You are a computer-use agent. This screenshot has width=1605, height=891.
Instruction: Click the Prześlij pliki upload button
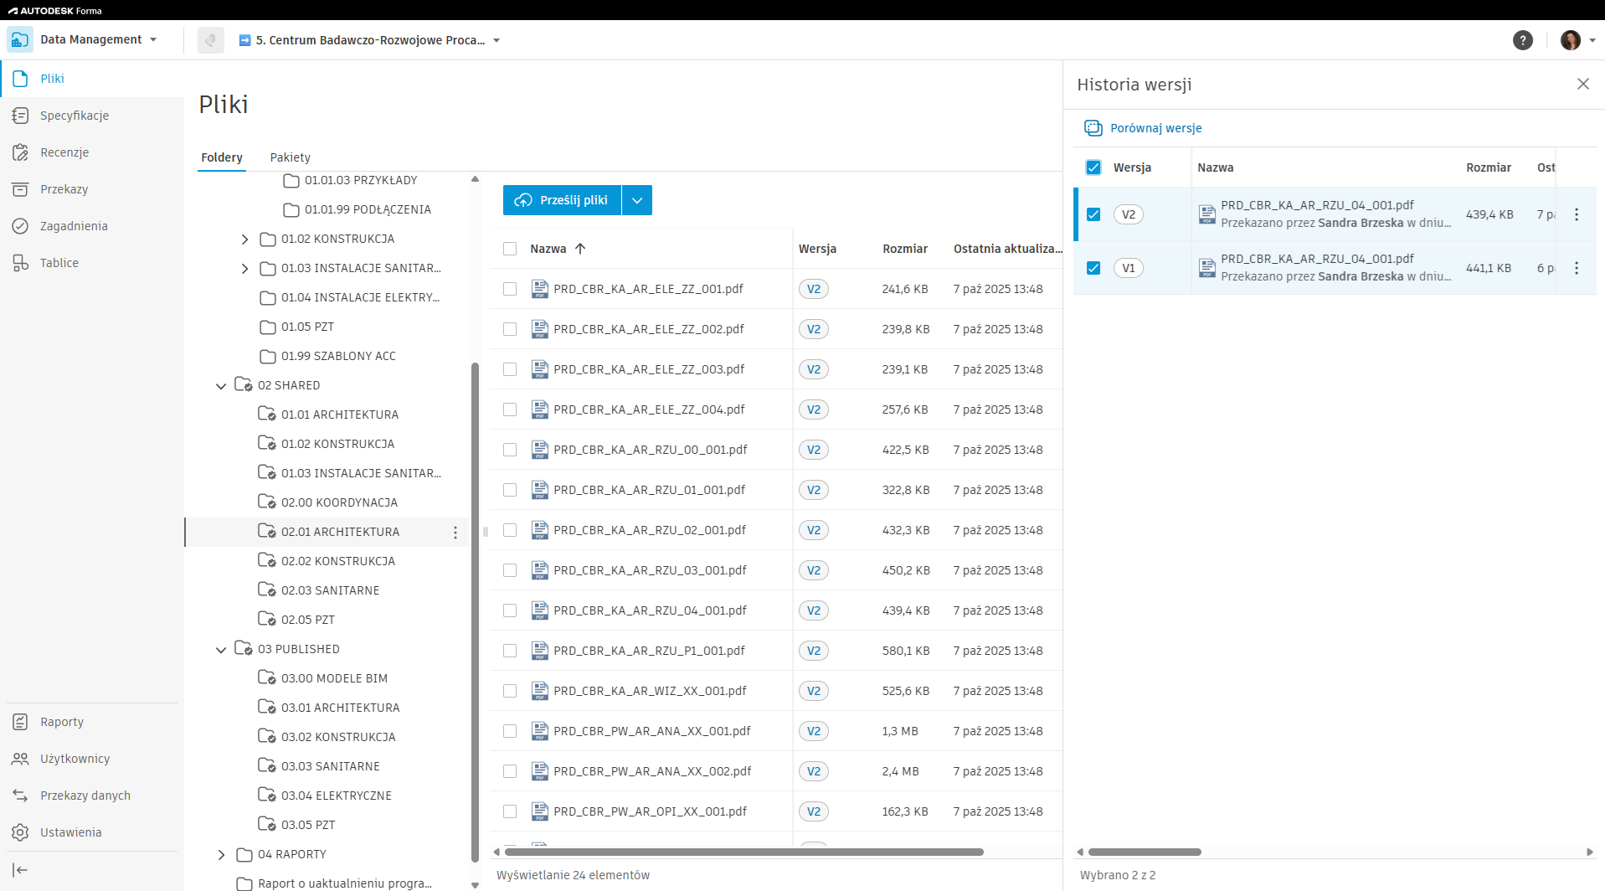point(562,200)
